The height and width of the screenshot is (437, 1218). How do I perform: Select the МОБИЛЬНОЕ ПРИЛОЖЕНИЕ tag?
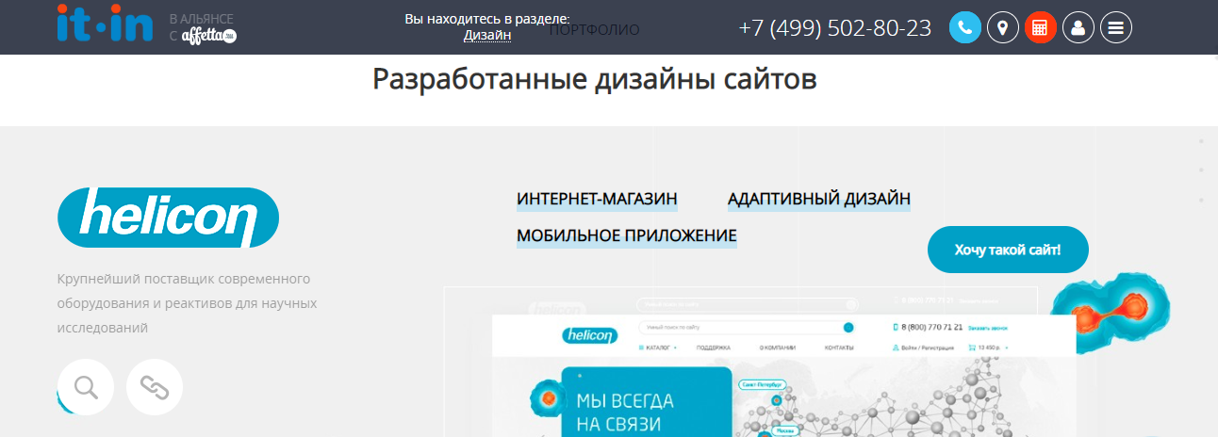click(627, 235)
